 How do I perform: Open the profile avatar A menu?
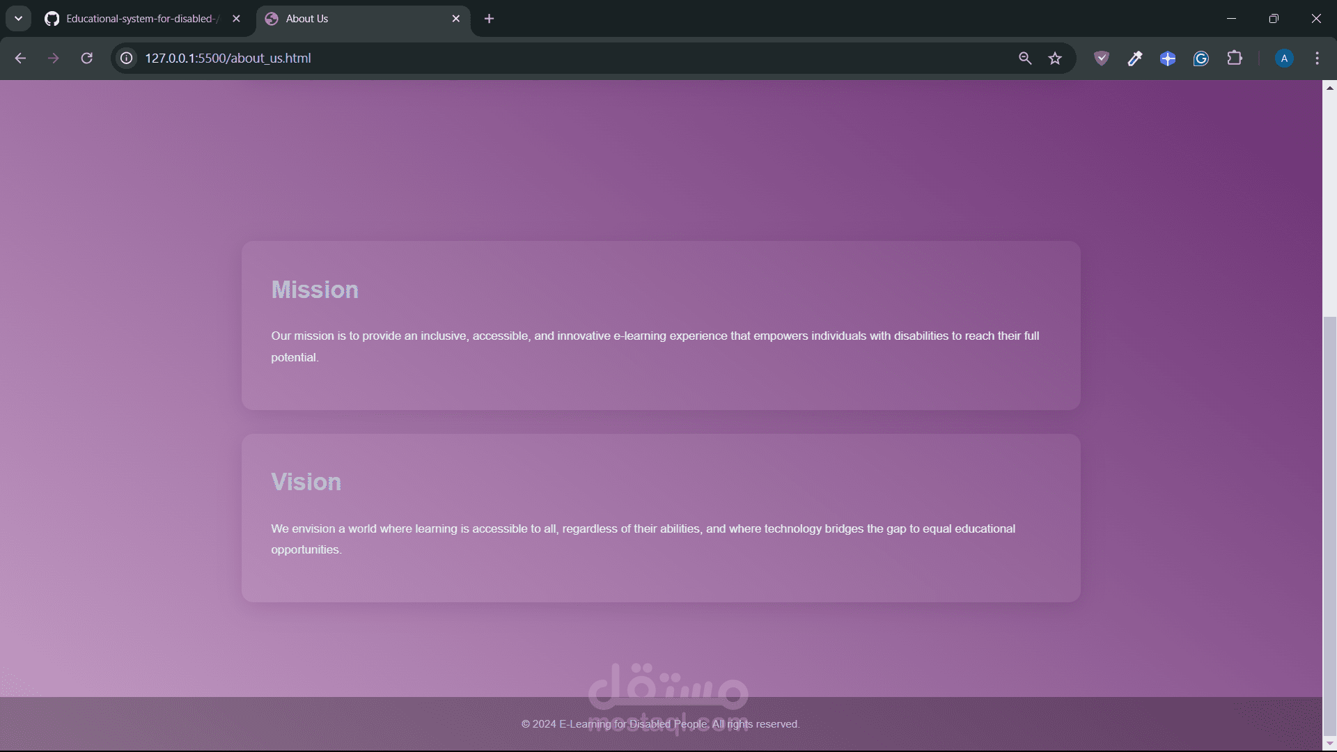pos(1284,58)
